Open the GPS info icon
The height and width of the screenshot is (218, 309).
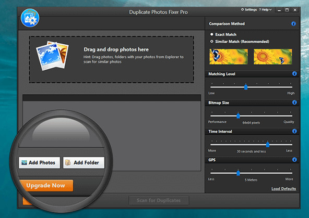tap(294, 160)
